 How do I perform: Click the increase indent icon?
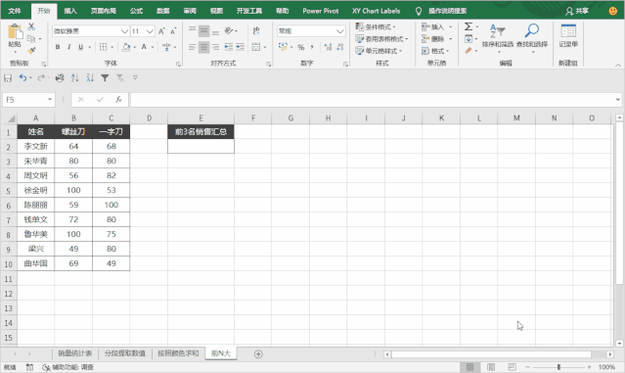[x=240, y=47]
